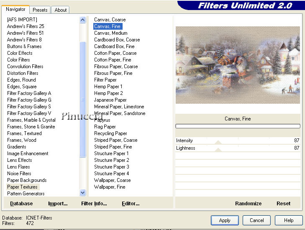This screenshot has height=230, width=305.
Task: Select the Gradients category
Action: click(x=17, y=147)
